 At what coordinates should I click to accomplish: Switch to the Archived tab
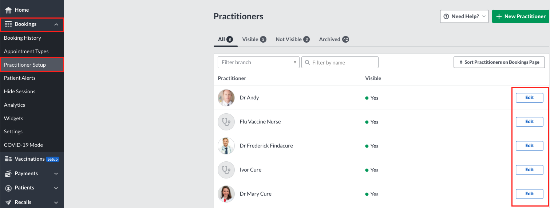point(334,39)
